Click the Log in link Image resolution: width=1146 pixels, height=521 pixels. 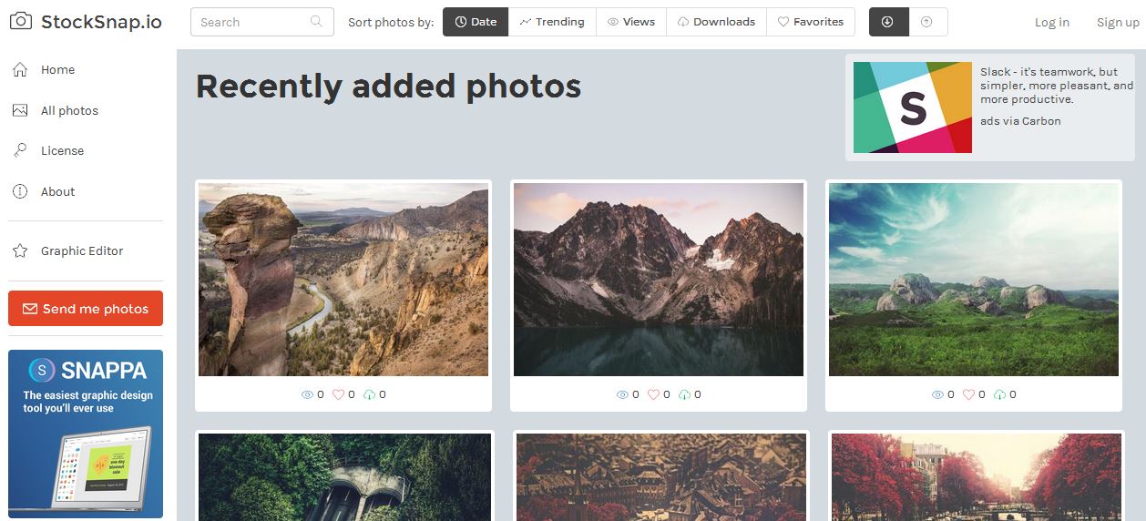pos(1051,23)
